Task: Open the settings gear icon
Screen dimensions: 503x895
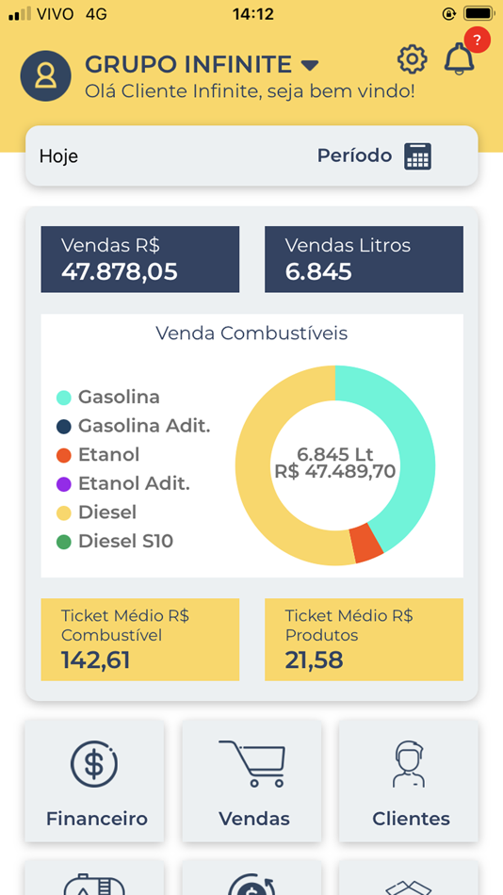Action: point(412,58)
